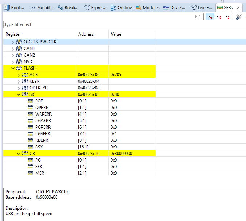Click the WRPERR bitfield icon

tap(31, 114)
